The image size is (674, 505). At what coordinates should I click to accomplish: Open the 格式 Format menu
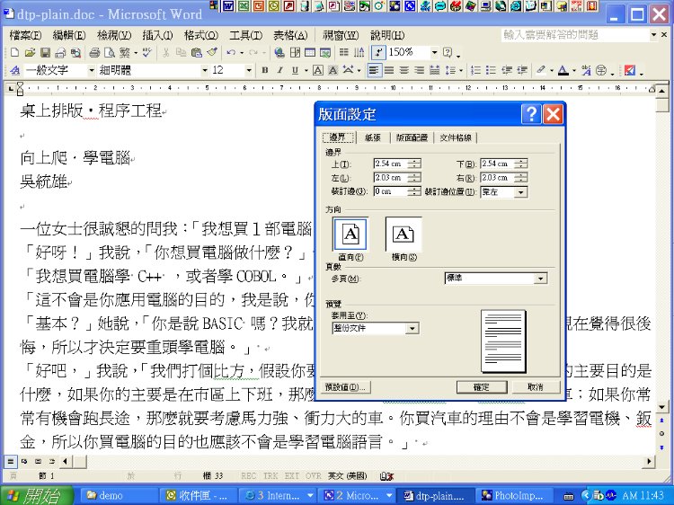tap(201, 35)
